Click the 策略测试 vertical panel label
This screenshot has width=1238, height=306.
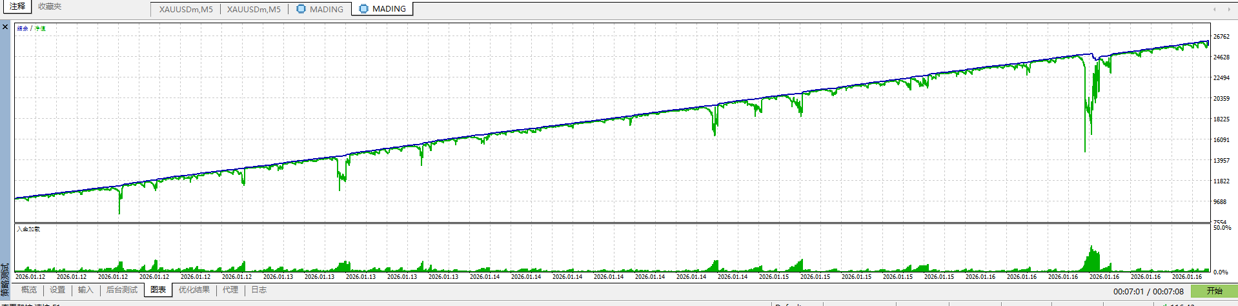pos(5,280)
